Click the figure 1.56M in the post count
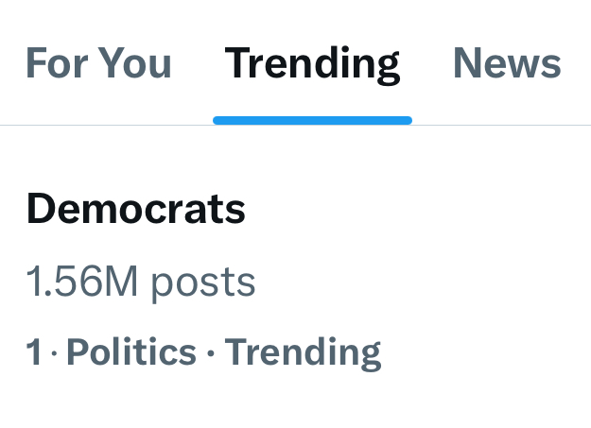The height and width of the screenshot is (428, 591). click(81, 281)
